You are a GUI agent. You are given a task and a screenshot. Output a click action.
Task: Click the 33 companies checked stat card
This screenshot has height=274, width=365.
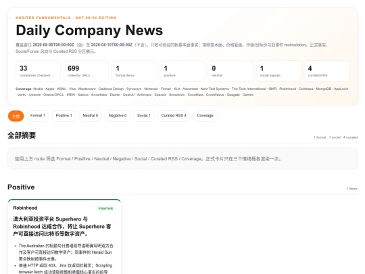coord(39,71)
